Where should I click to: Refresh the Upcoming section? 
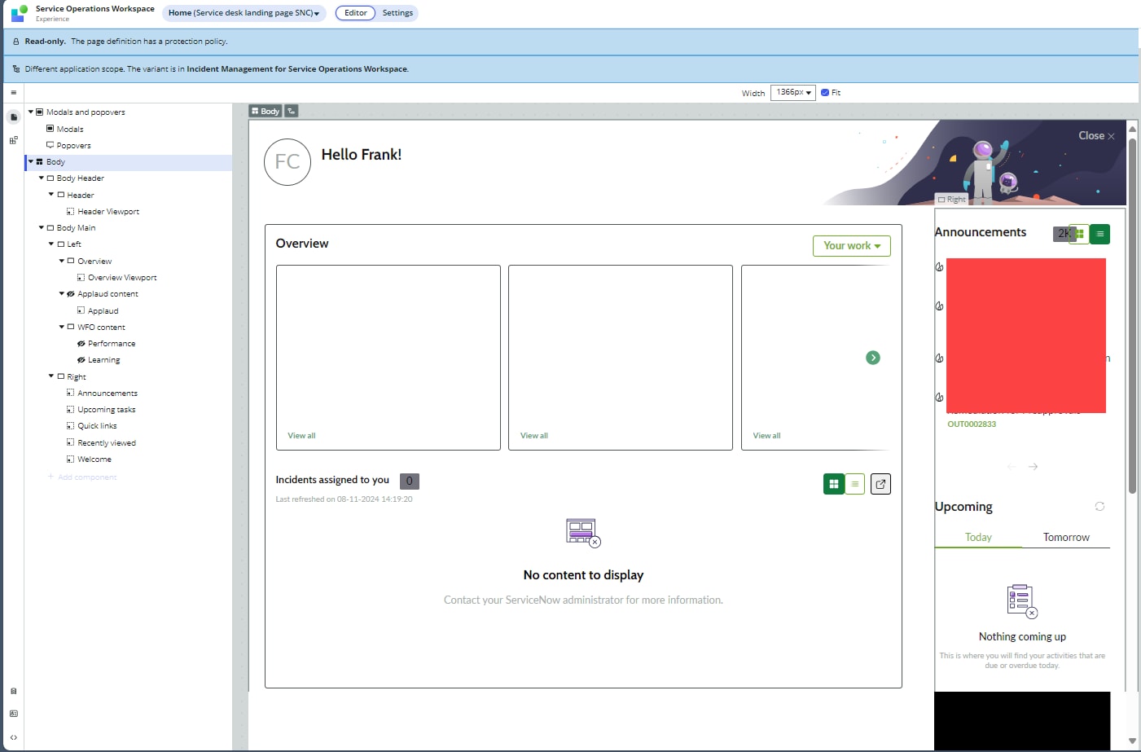pos(1099,507)
